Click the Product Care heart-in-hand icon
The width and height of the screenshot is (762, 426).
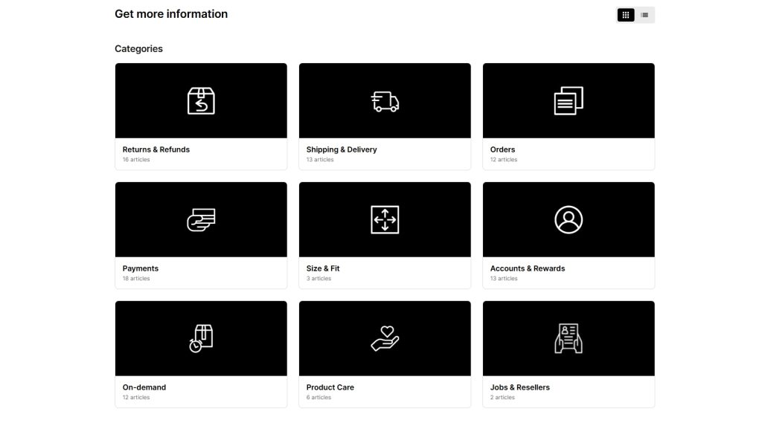pos(385,338)
